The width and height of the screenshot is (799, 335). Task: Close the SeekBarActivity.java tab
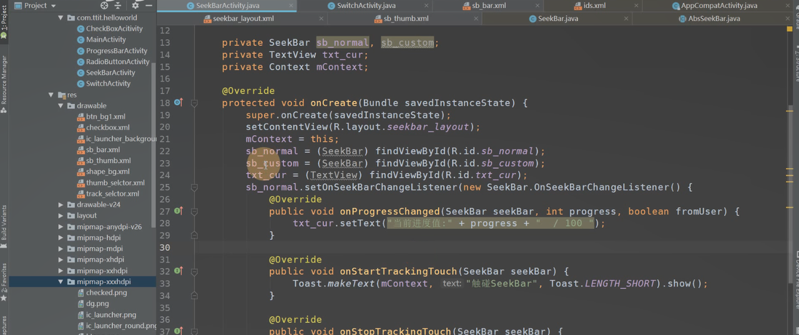coord(292,6)
